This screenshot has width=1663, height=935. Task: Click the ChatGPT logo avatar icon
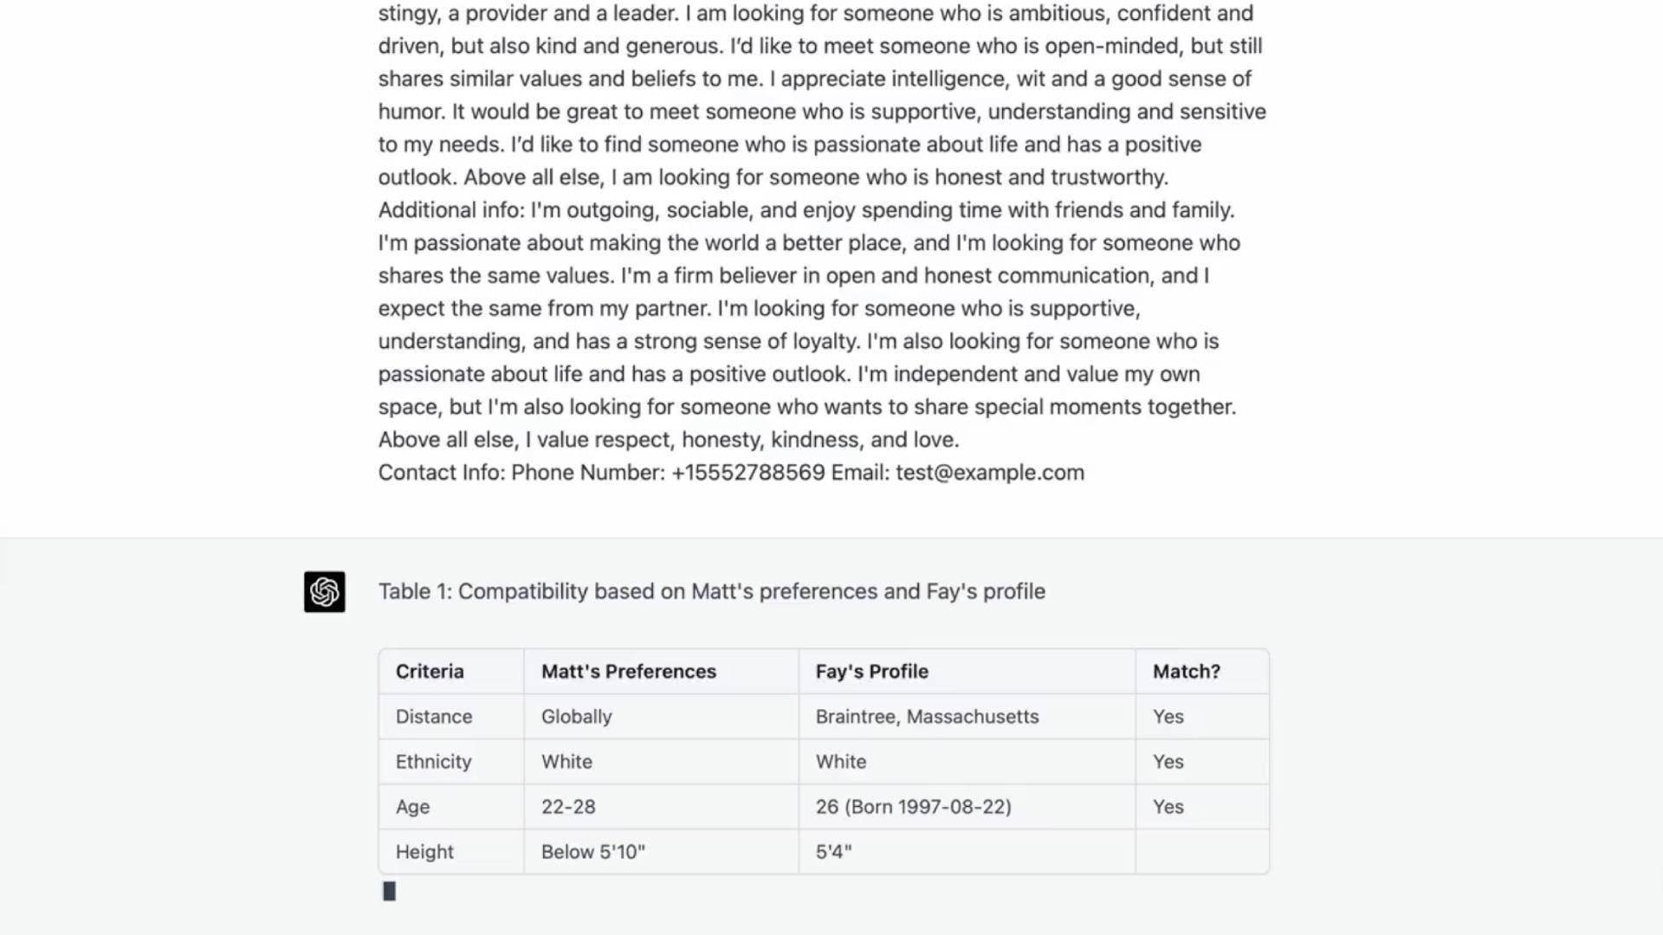coord(324,592)
